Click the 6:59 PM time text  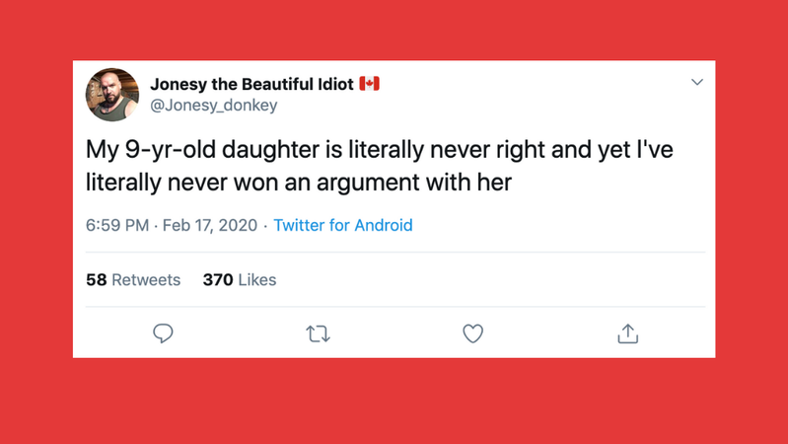(x=116, y=225)
